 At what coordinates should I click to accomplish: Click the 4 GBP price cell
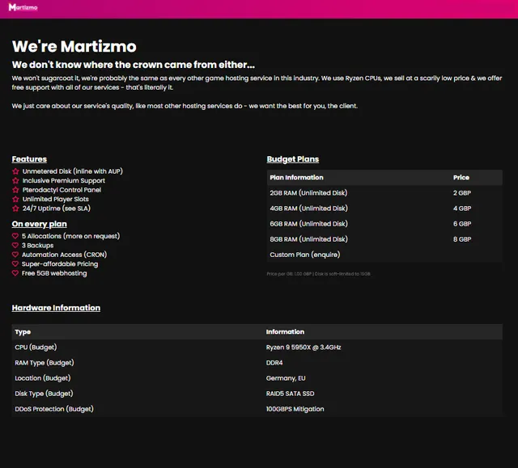(462, 209)
